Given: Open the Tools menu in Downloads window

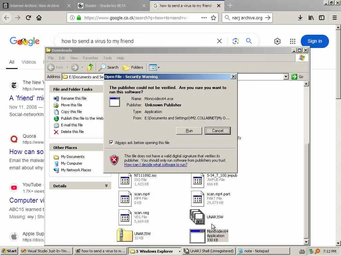Looking at the screenshot, I should pyautogui.click(x=108, y=58).
